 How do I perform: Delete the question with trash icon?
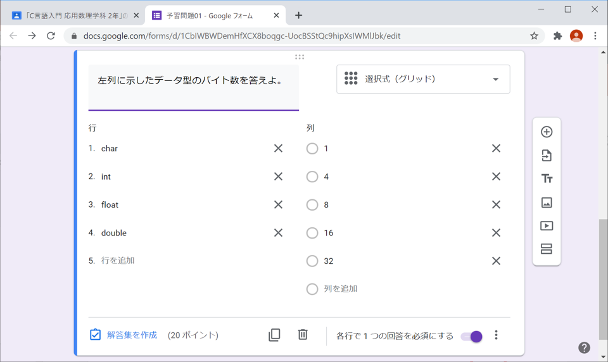click(x=303, y=335)
